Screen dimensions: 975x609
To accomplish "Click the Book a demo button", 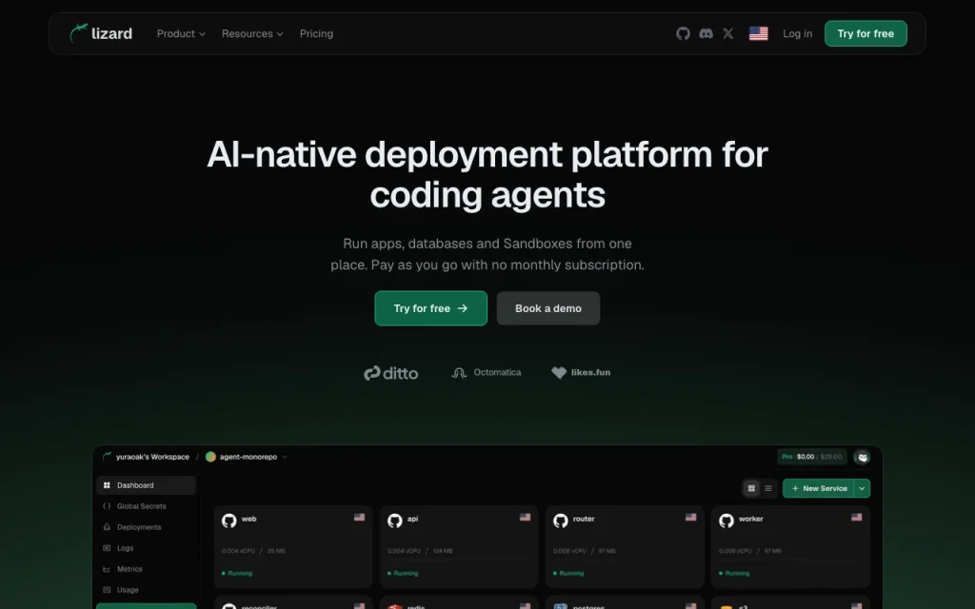I will (x=547, y=308).
